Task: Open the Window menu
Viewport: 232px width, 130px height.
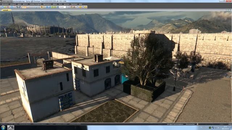Action: pyautogui.click(x=66, y=4)
